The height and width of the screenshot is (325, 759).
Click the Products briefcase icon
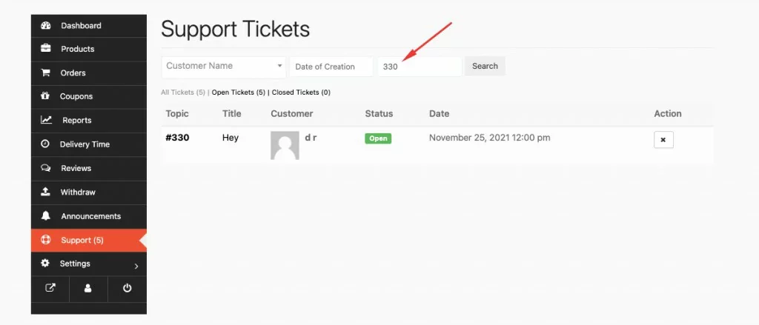(x=45, y=49)
